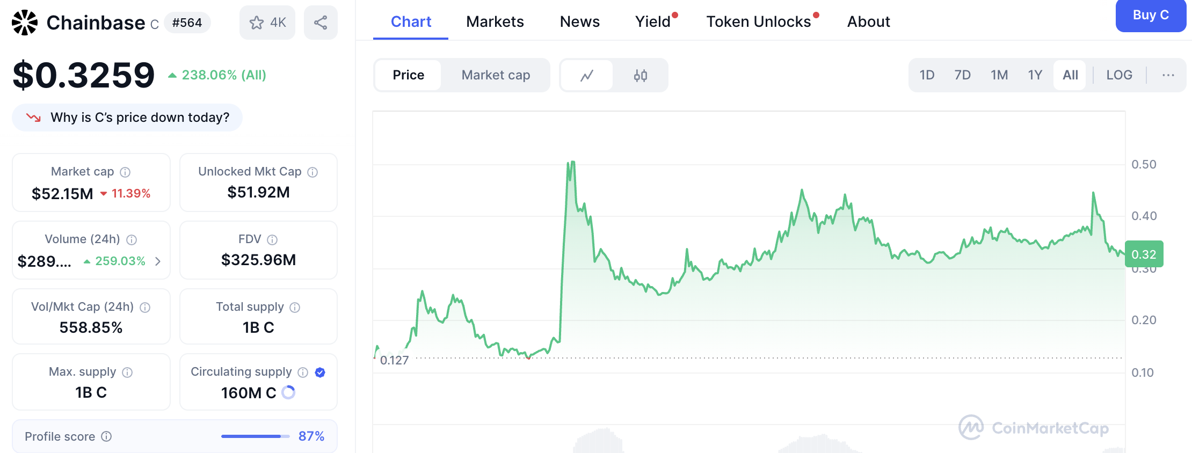Viewport: 1192px width, 453px height.
Task: Open the chart more-options ellipsis menu
Action: 1168,75
